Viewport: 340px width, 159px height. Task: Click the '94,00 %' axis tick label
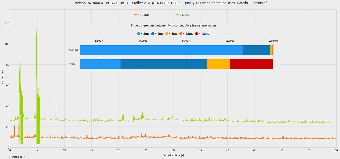(143, 41)
